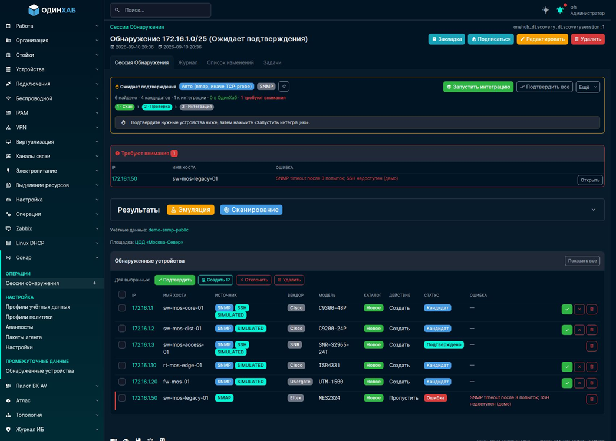Select the checkbox for fw-mos-01
616x441 pixels.
tap(122, 382)
